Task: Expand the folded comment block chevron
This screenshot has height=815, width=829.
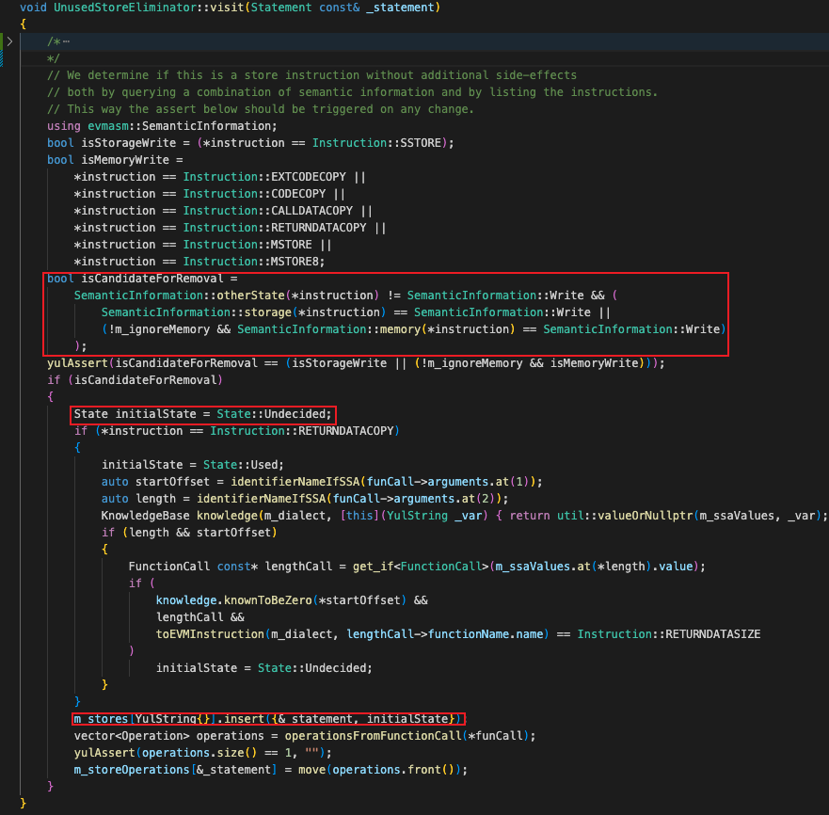Action: [x=9, y=41]
